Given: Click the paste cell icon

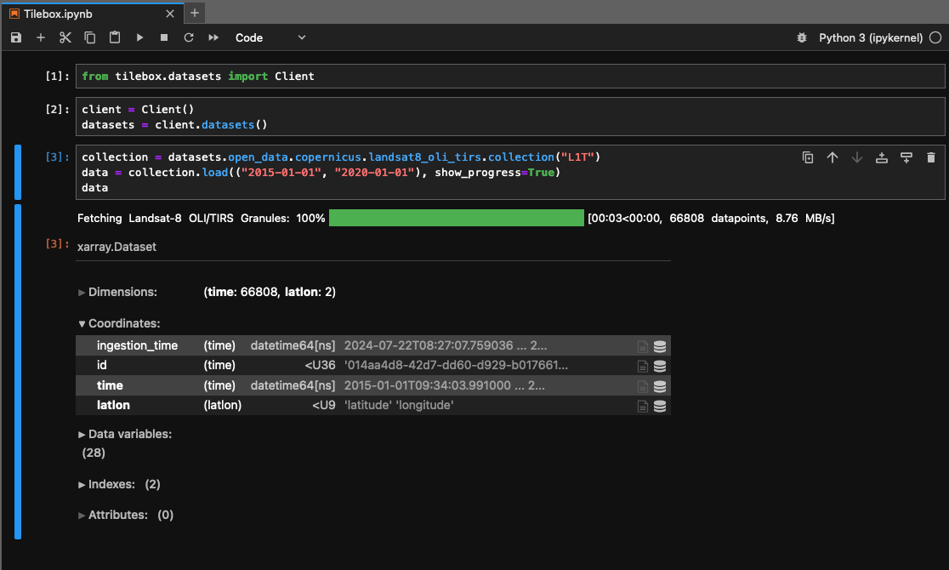Looking at the screenshot, I should click(115, 37).
